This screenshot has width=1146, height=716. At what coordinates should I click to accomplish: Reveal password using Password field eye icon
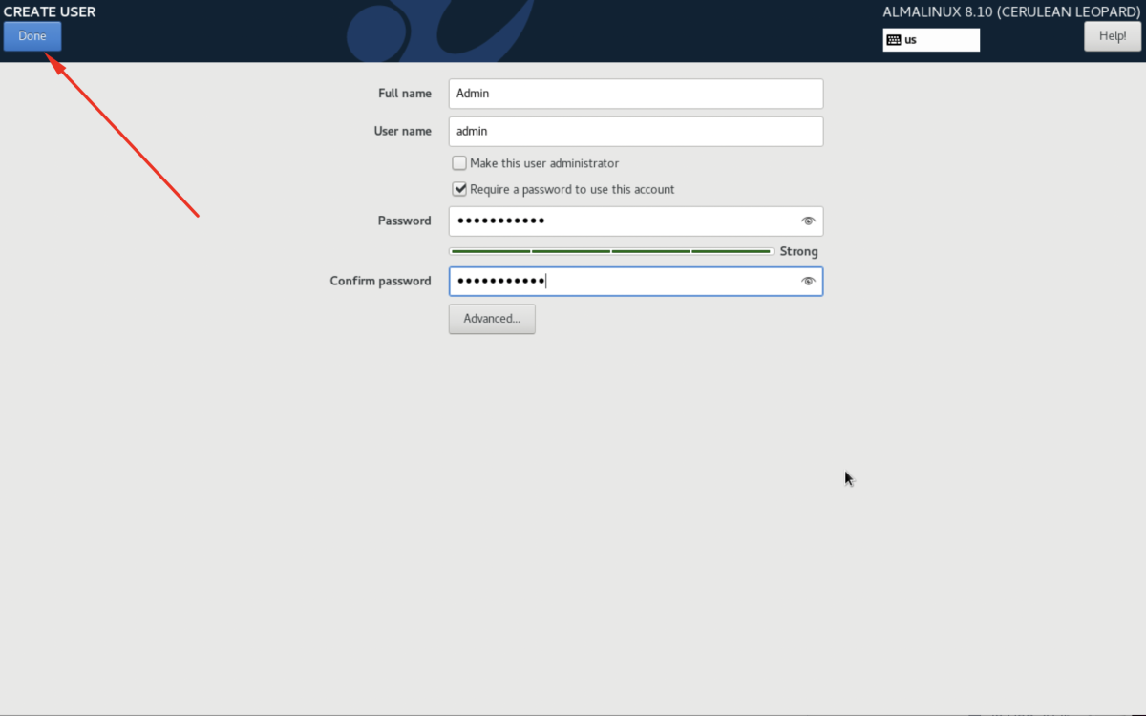click(808, 221)
